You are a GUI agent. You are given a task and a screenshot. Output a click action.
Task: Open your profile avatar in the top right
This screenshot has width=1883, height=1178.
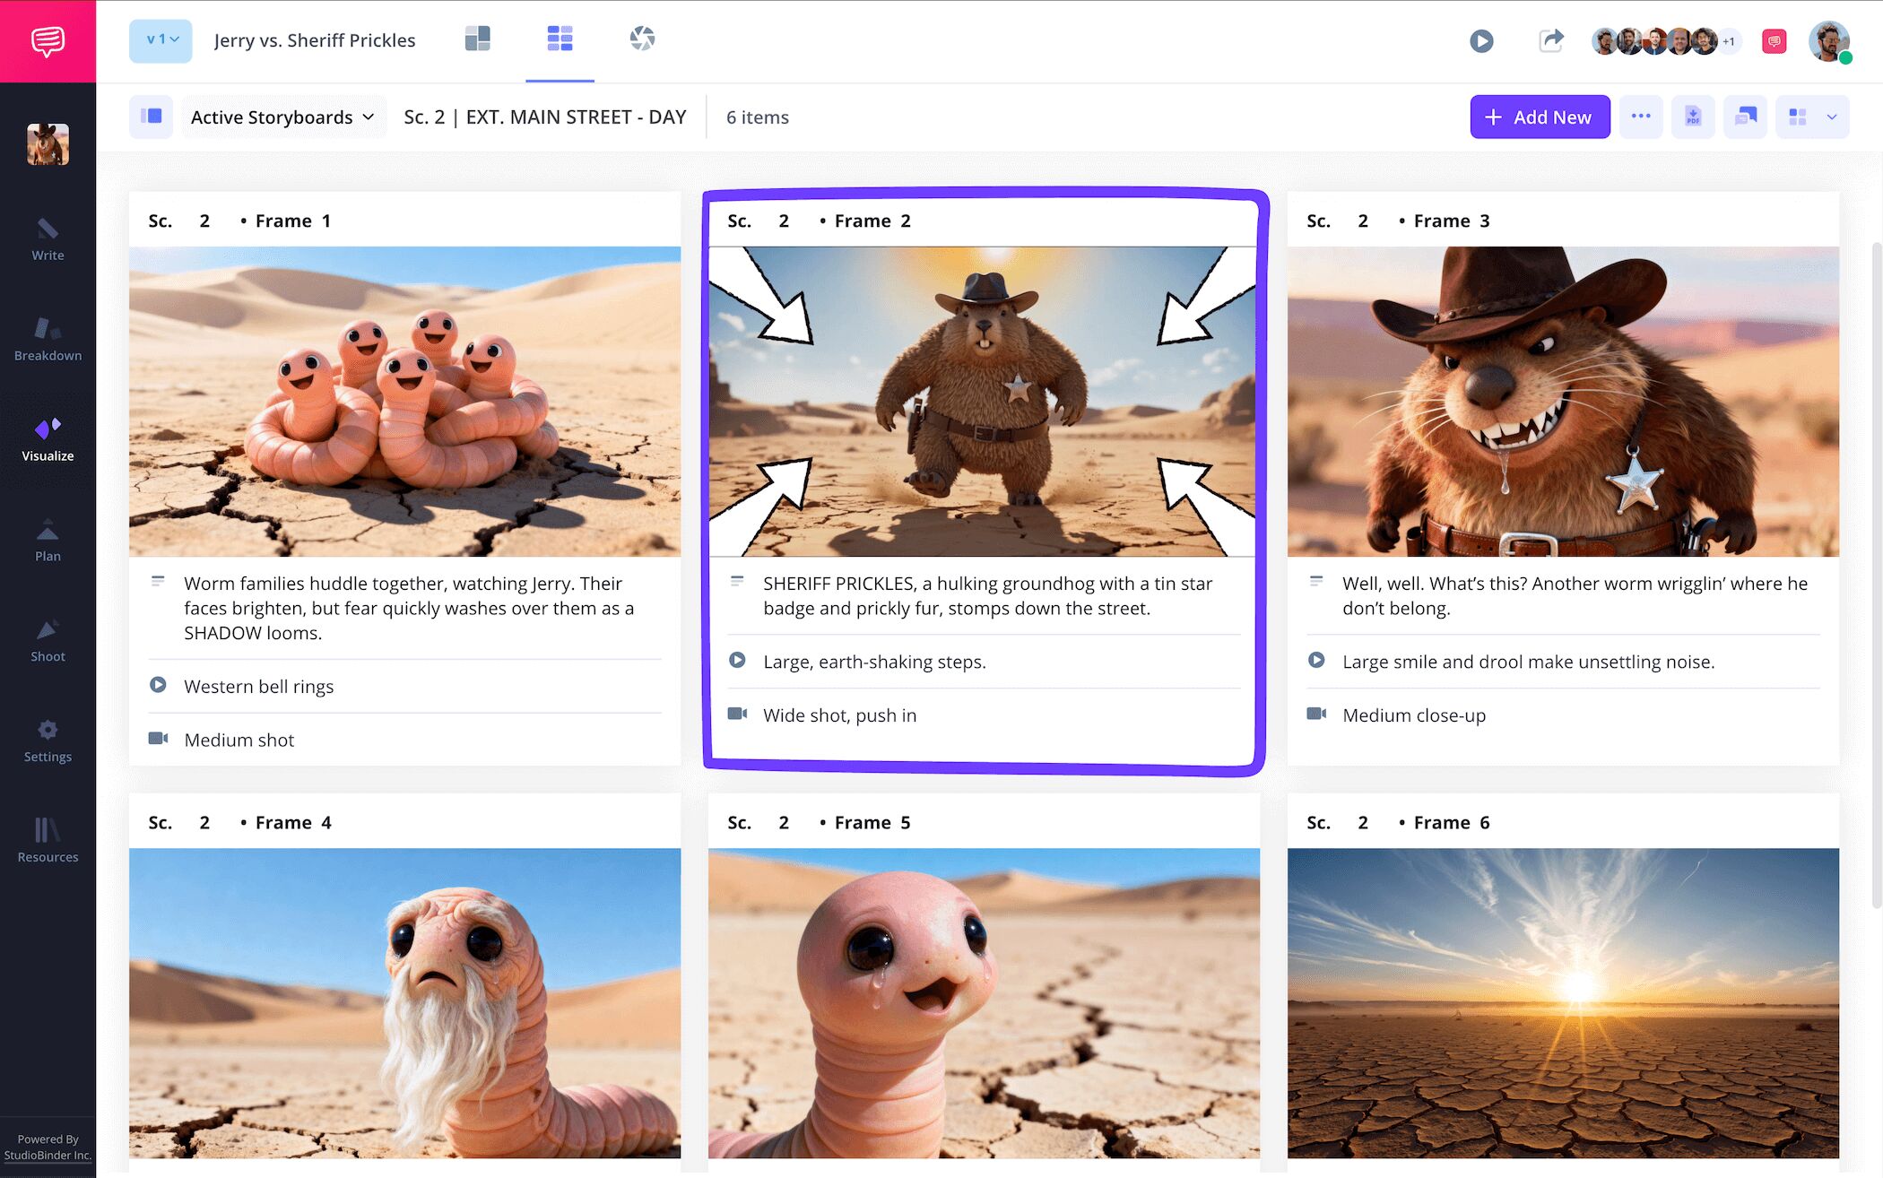[x=1827, y=40]
